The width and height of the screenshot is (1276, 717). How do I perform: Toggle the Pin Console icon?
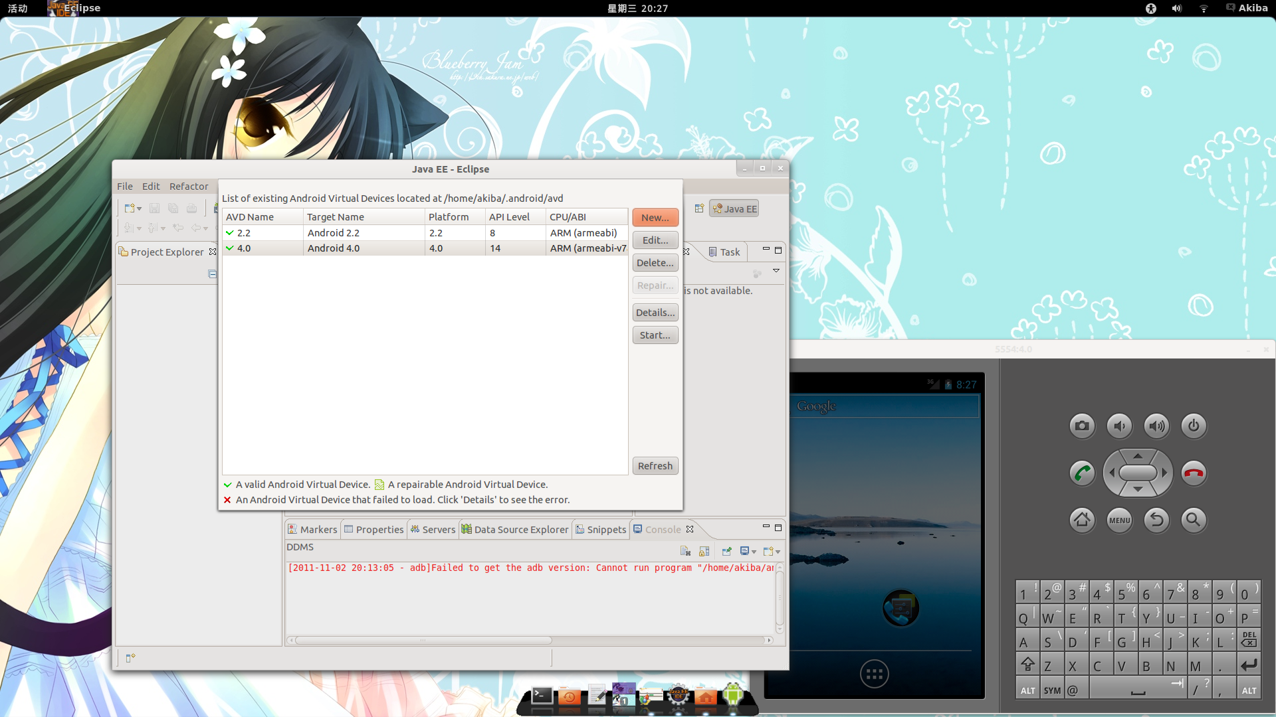tap(726, 551)
